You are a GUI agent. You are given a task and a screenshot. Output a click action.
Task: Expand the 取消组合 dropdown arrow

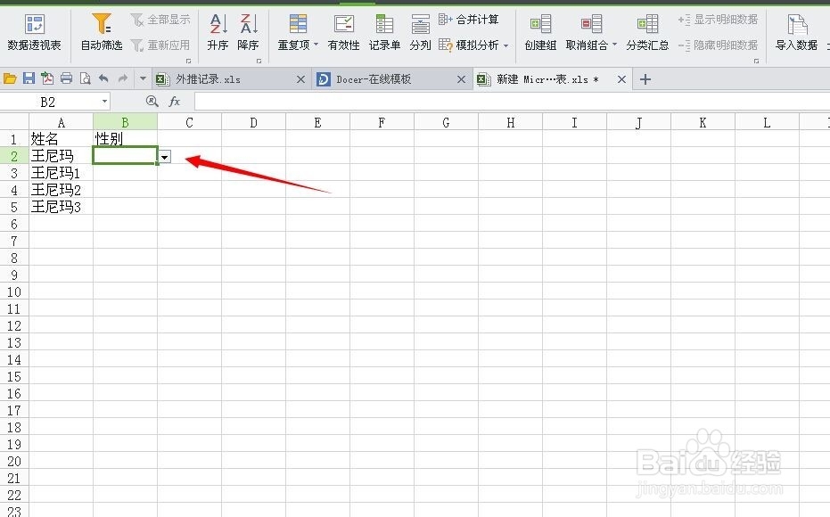pos(614,45)
